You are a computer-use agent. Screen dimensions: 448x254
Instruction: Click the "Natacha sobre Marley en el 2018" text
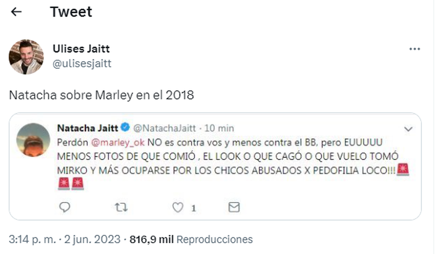(101, 95)
